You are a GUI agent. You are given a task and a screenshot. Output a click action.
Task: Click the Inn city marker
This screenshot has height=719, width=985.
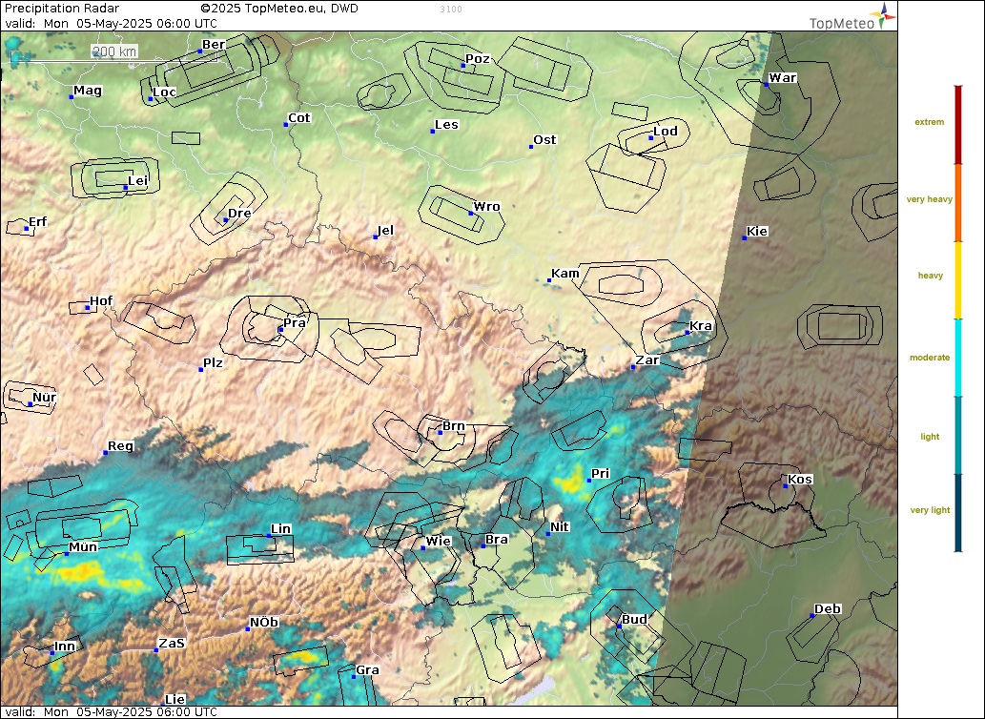click(52, 653)
